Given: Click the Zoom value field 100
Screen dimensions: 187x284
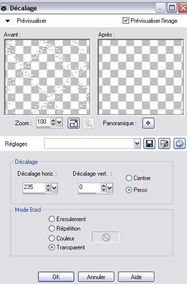Looking at the screenshot, I should 44,122.
